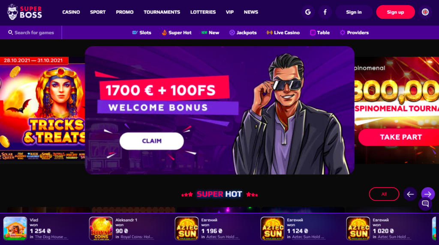Sign in with the Facebook icon

(x=325, y=12)
